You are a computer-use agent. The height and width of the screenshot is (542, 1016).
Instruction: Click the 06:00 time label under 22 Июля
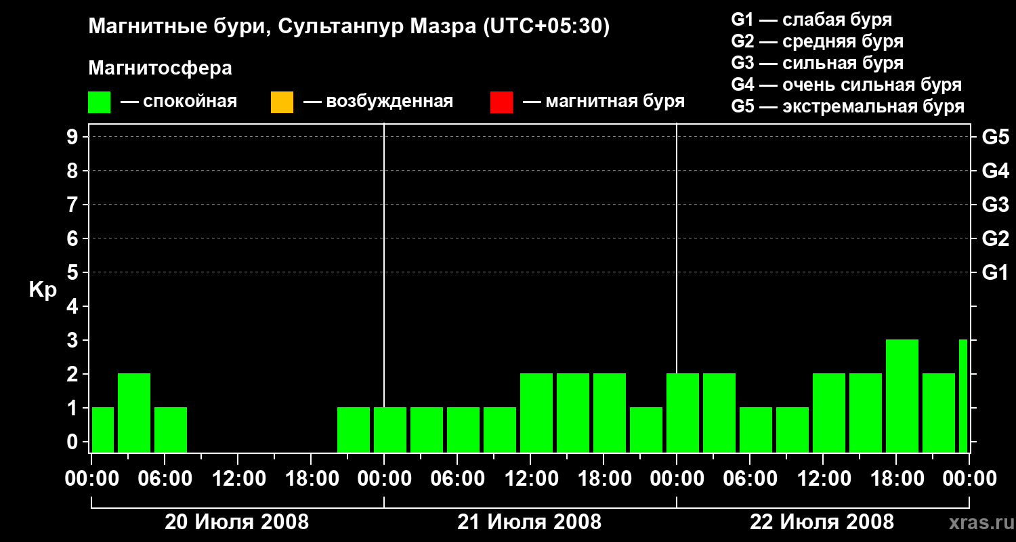pos(749,479)
